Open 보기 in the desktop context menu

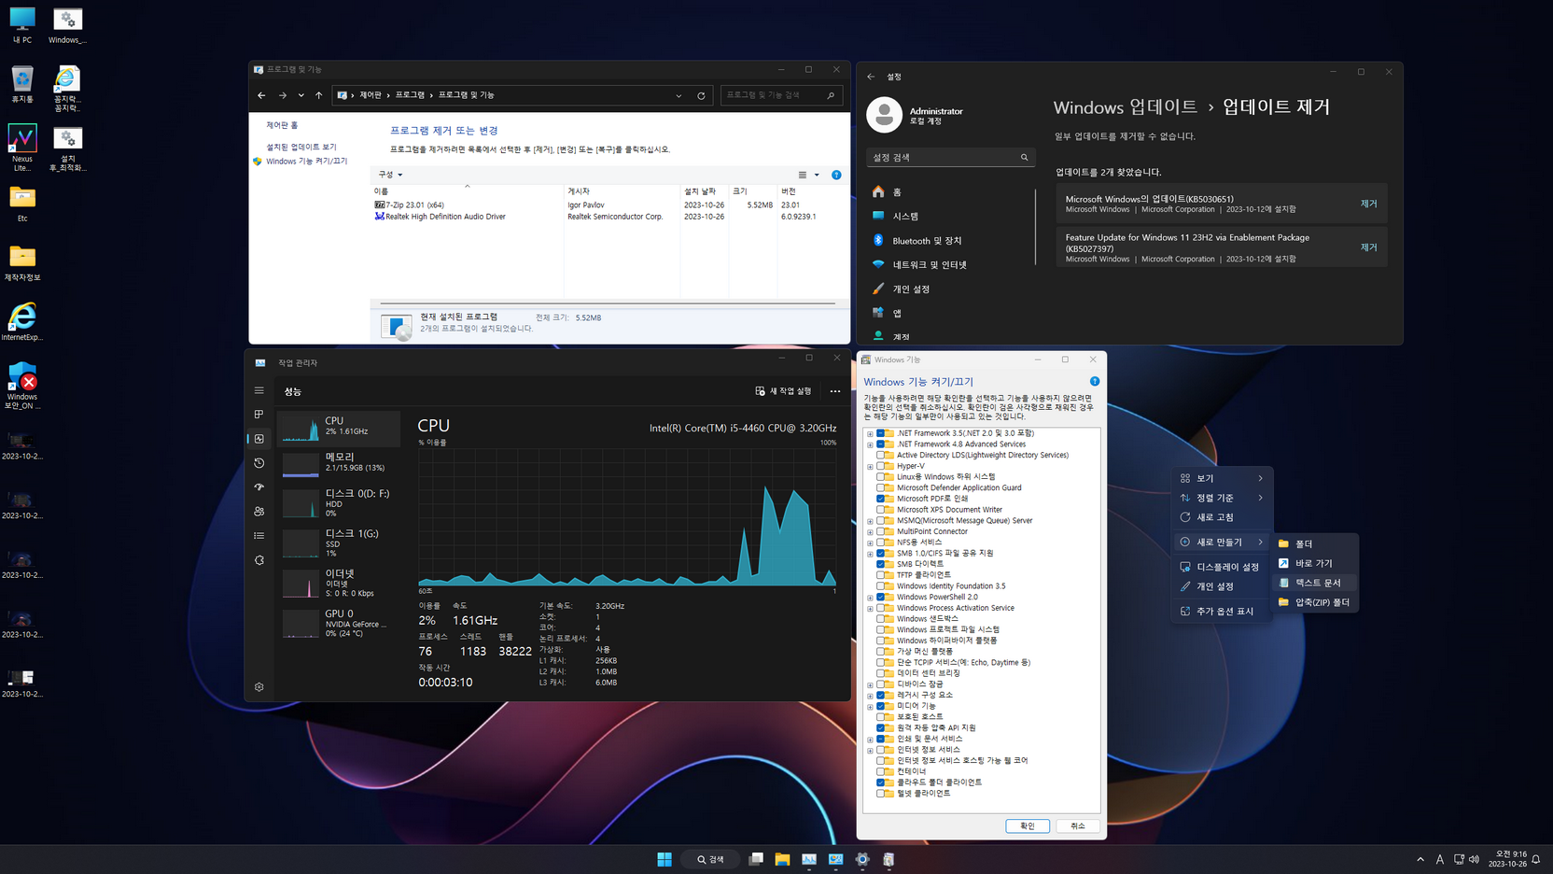pos(1222,478)
